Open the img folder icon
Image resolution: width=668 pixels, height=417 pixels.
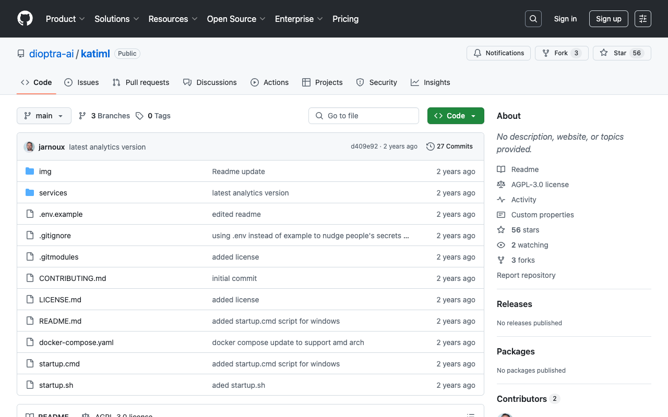(30, 171)
